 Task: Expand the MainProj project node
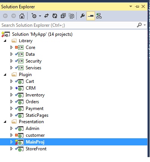(x=11, y=142)
